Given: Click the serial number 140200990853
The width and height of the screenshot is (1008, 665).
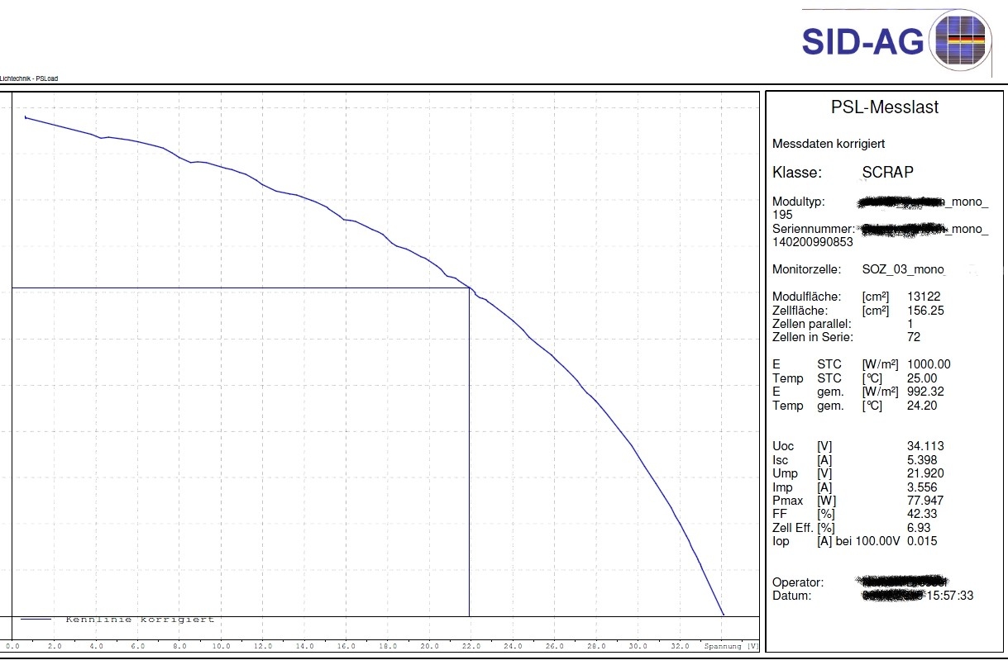Looking at the screenshot, I should pos(813,242).
